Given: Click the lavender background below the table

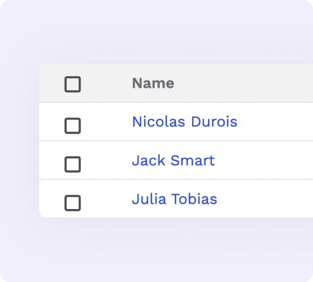Looking at the screenshot, I should click(x=156, y=250).
